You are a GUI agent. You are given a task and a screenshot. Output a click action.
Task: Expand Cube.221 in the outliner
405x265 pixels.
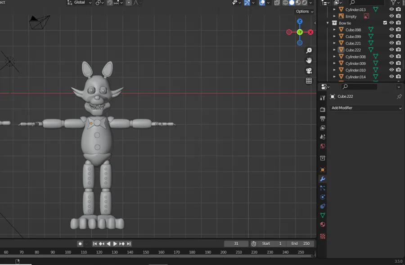coord(334,43)
